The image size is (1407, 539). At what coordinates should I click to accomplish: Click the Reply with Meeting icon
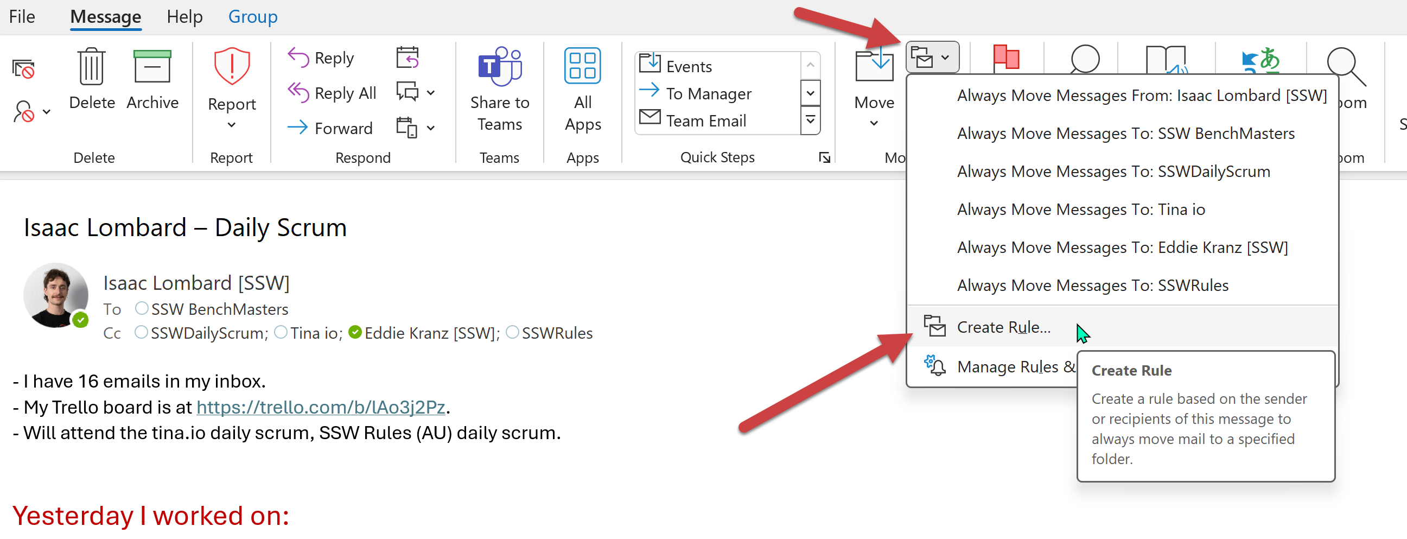click(408, 58)
